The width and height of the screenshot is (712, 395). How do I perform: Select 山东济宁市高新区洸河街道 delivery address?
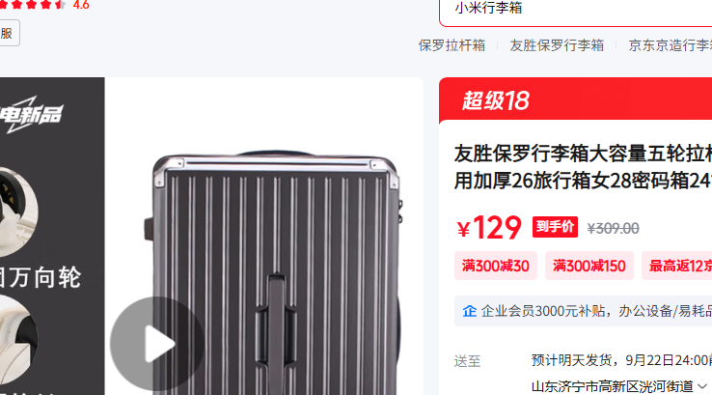(612, 387)
